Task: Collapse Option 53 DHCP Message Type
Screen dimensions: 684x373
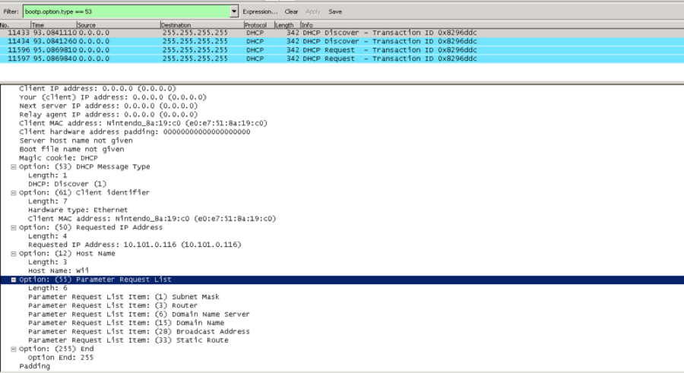Action: (13, 167)
